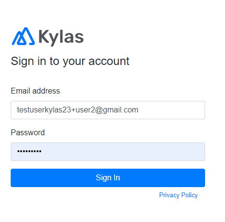Click empty area inside the Password box
Screen dimensions: 225x222
point(123,152)
